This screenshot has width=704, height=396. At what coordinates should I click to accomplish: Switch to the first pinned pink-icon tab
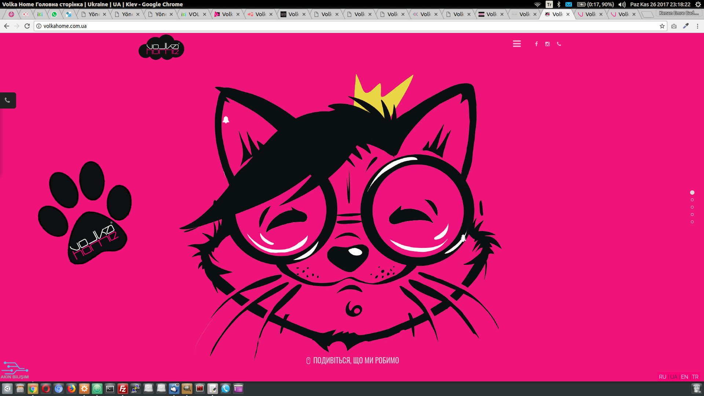pos(11,14)
